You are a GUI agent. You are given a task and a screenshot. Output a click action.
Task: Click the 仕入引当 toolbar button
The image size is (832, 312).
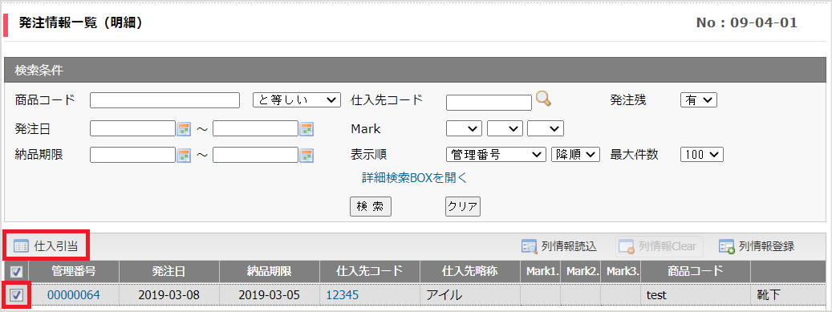47,246
